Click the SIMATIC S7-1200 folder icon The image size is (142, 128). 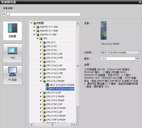[37, 27]
